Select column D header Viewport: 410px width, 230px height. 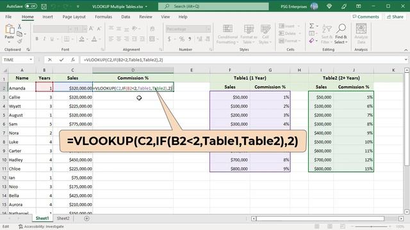click(133, 70)
